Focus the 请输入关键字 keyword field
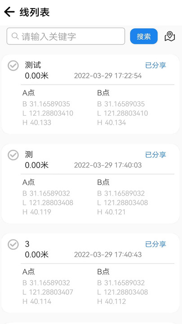Viewport: 182px width, 324px height. click(66, 36)
